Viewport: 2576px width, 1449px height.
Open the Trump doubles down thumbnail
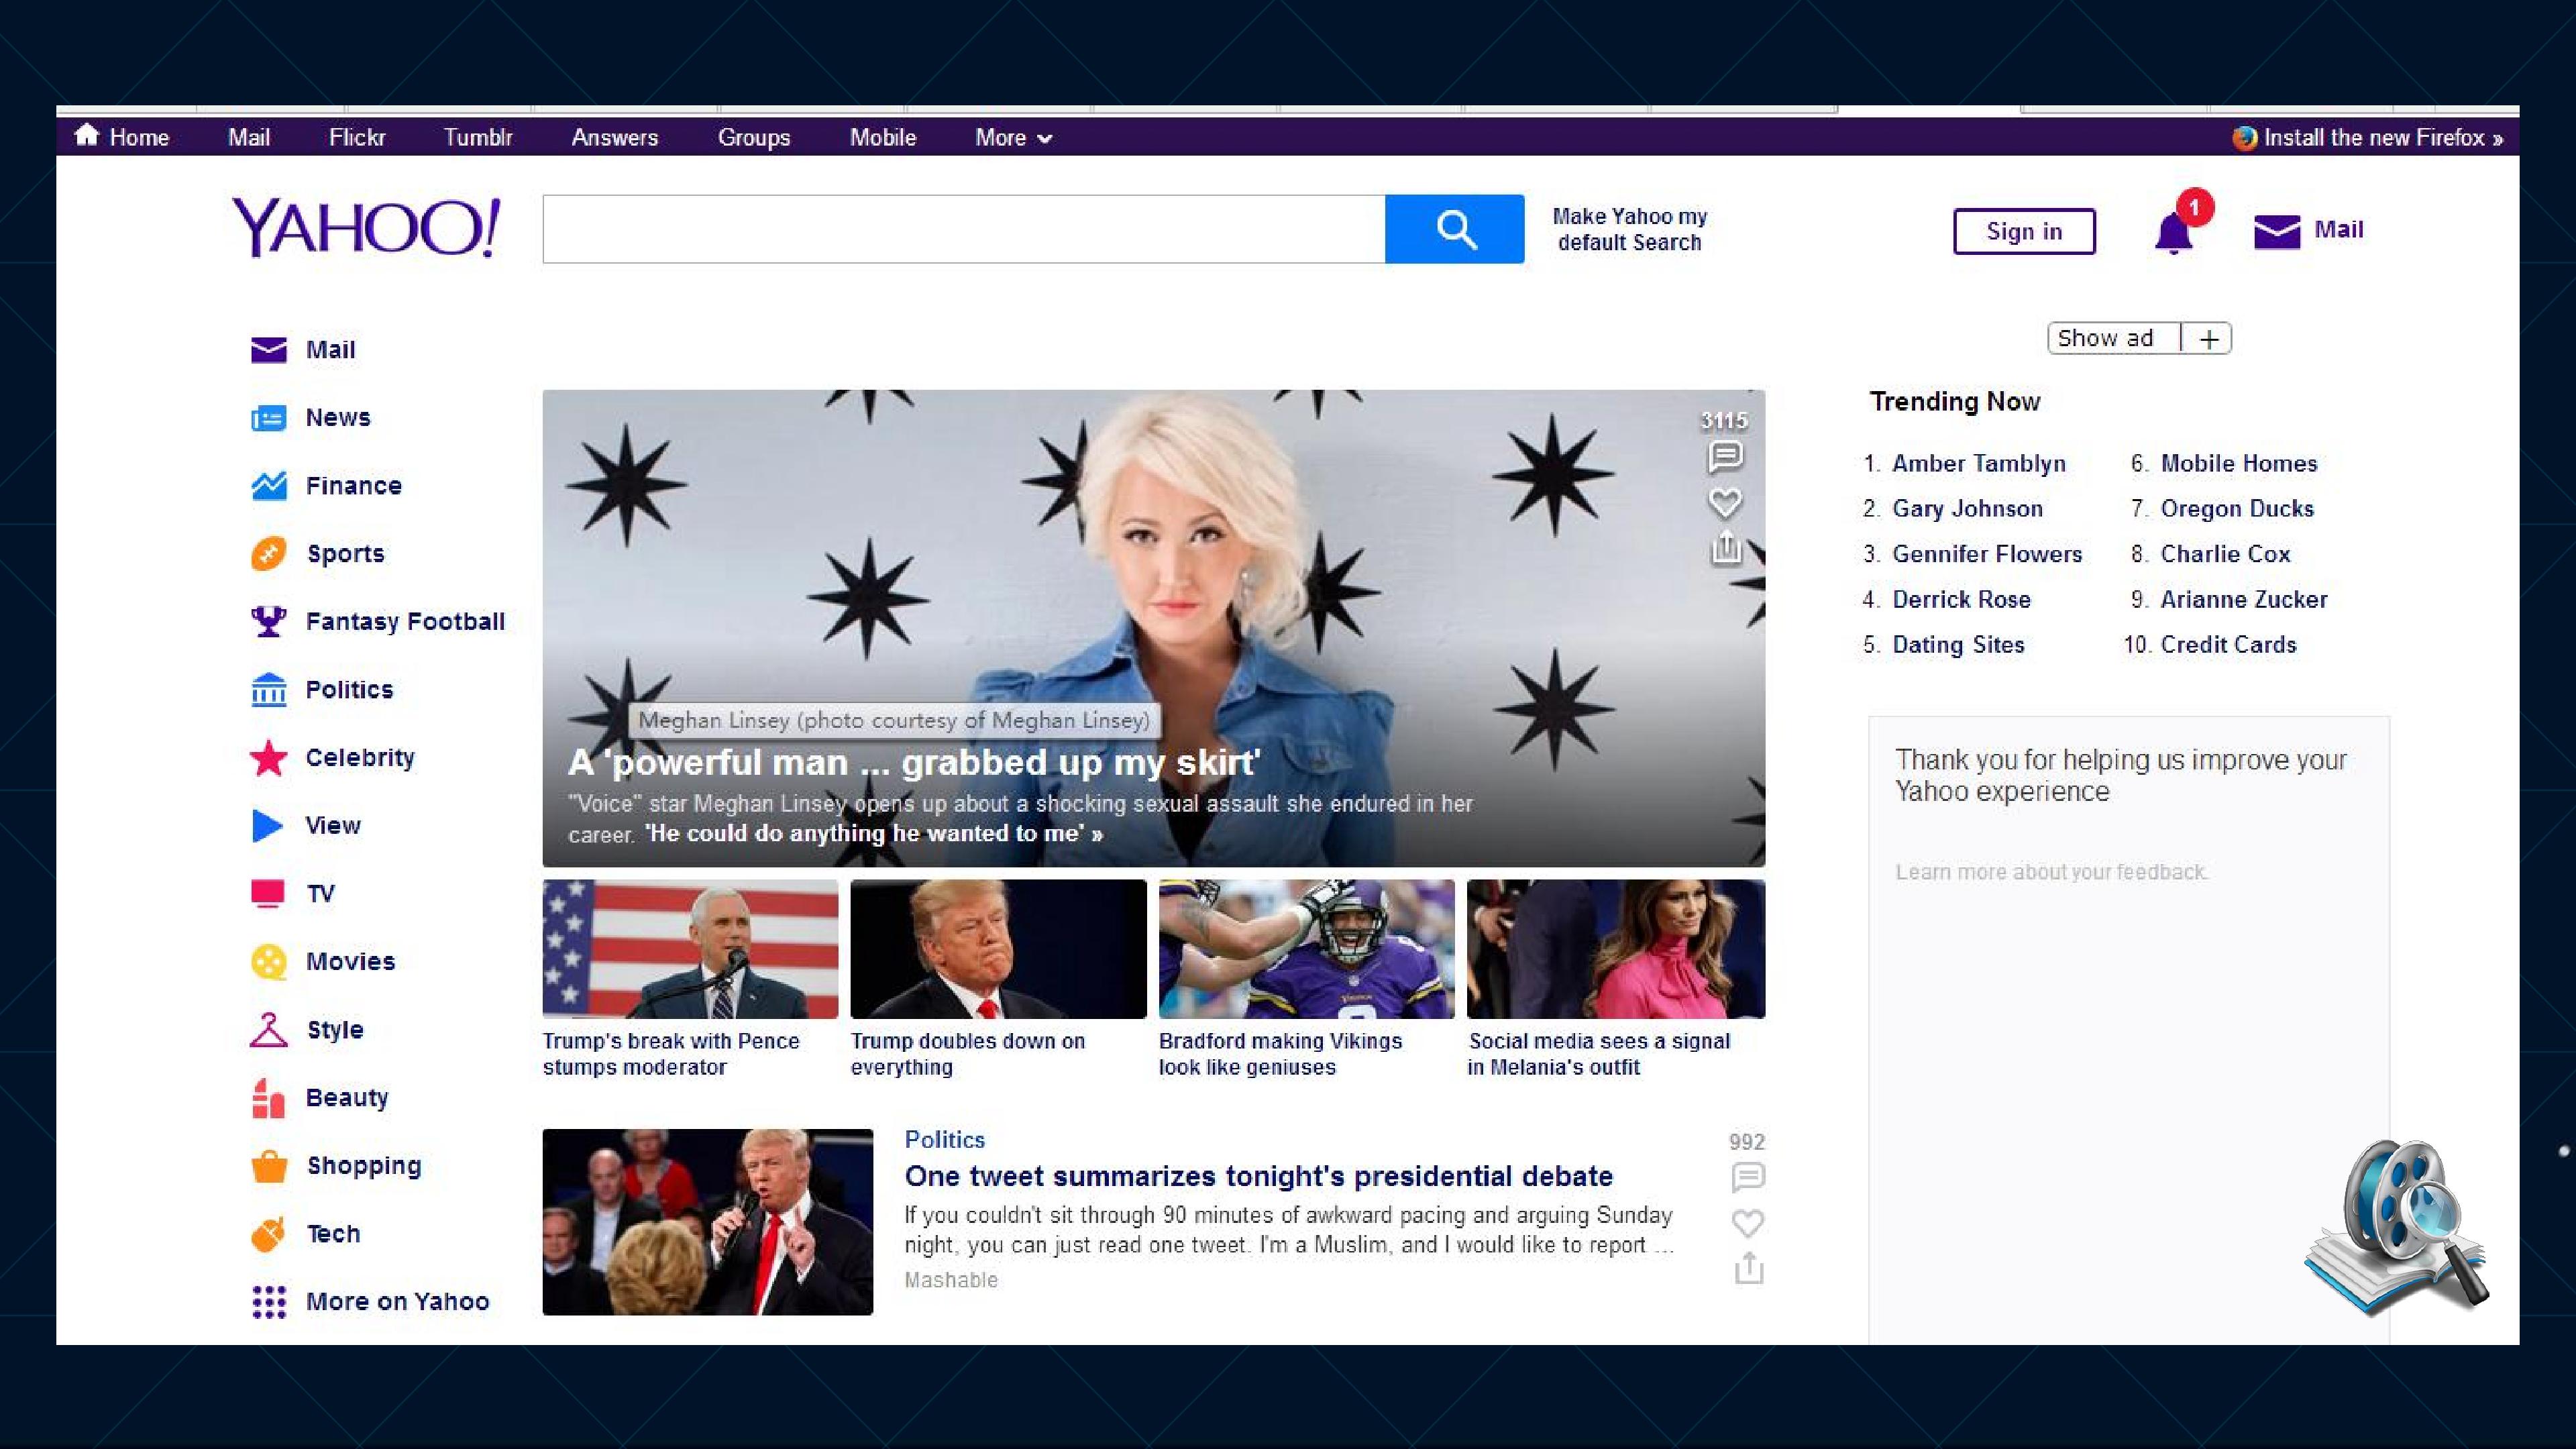(x=998, y=949)
